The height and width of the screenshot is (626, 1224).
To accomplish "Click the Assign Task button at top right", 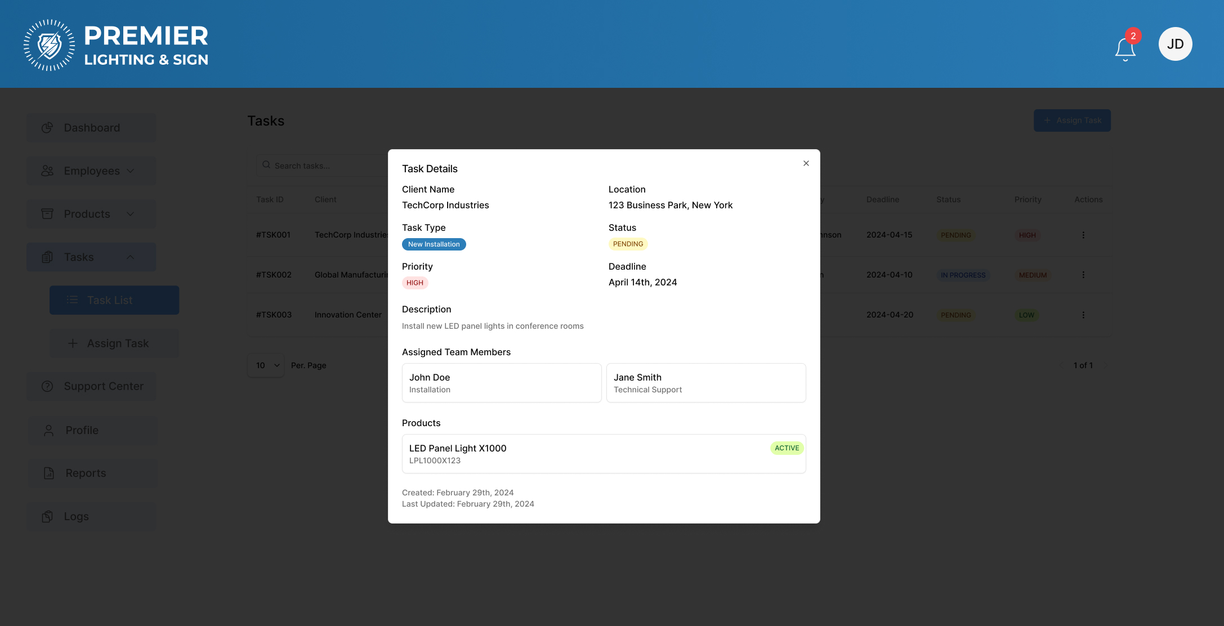I will point(1071,120).
